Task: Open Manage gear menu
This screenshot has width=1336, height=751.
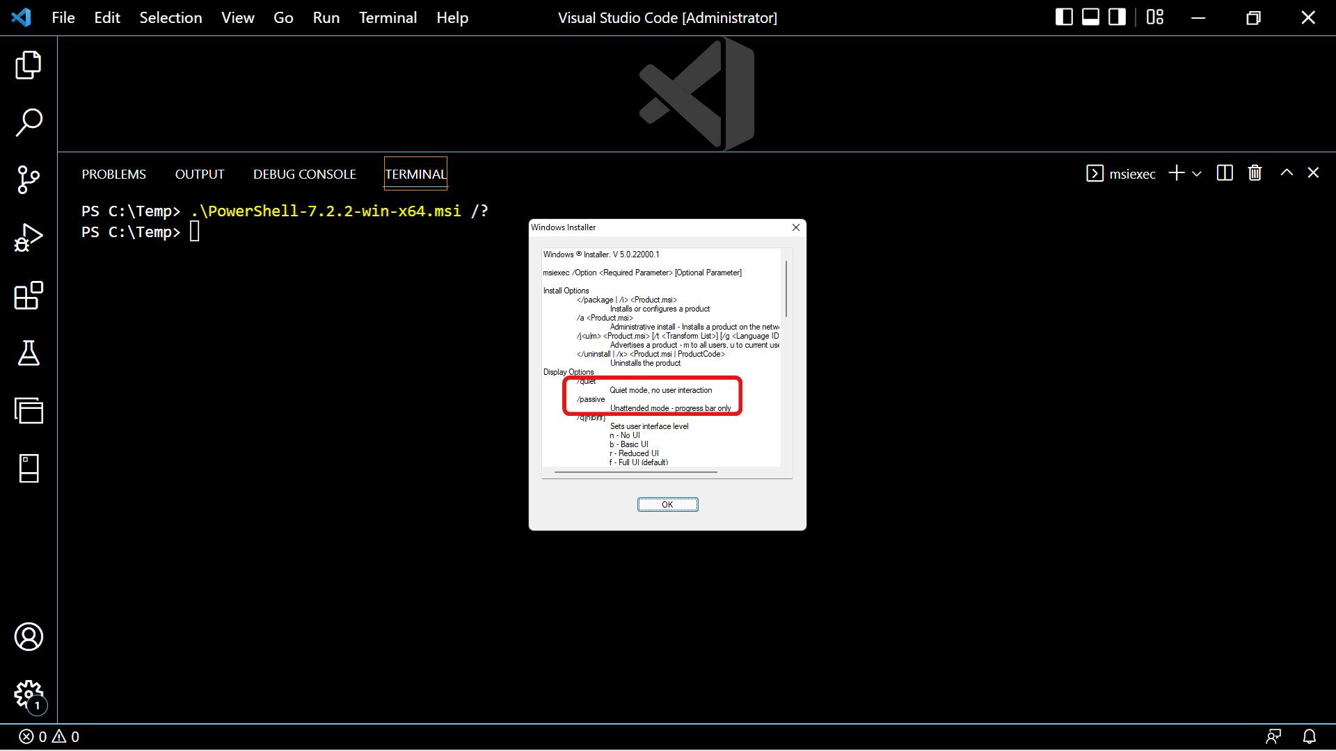Action: coord(29,693)
